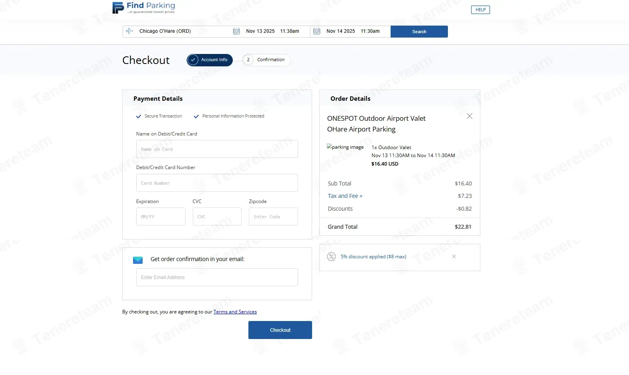Expand the Tax and Fee breakdown
Viewport: 629px width, 375px height.
(x=345, y=196)
